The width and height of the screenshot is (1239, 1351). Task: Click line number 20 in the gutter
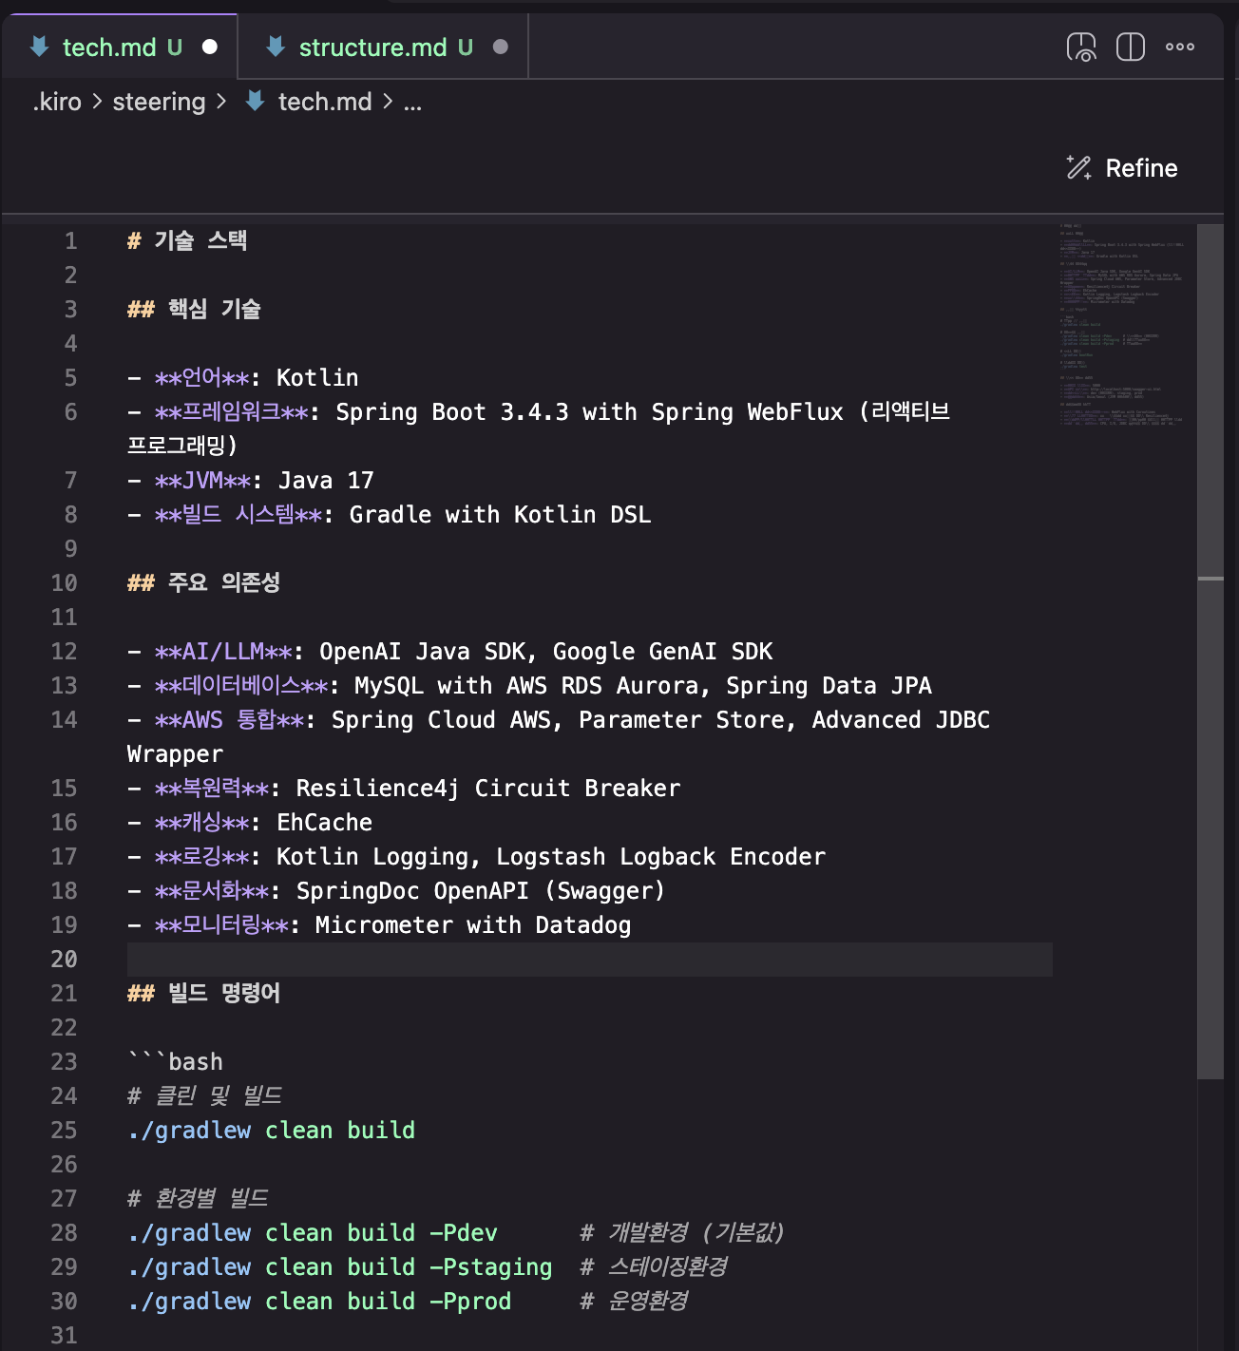(64, 959)
